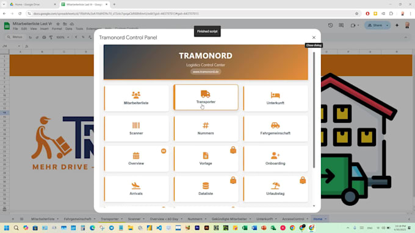Open version history clock icon
Viewport: 415px width, 233px height.
point(330,26)
